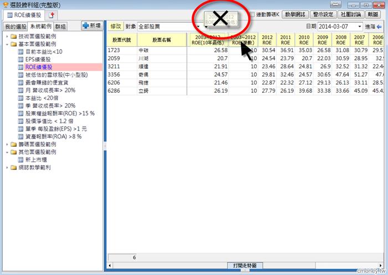Viewport: 388px width, 275px height.
Task: Click the table icon beside 股價淨值比 < 1.2 倍
Action: point(21,121)
